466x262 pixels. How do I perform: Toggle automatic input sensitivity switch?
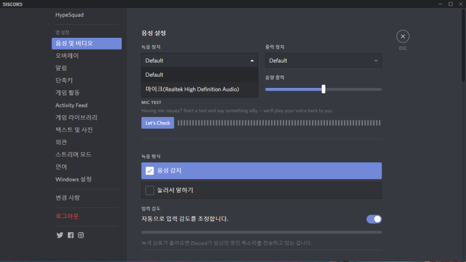pyautogui.click(x=374, y=219)
